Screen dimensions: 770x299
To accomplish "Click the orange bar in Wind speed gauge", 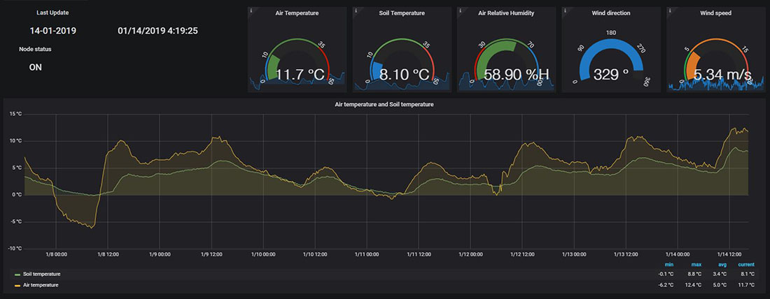I will 695,66.
